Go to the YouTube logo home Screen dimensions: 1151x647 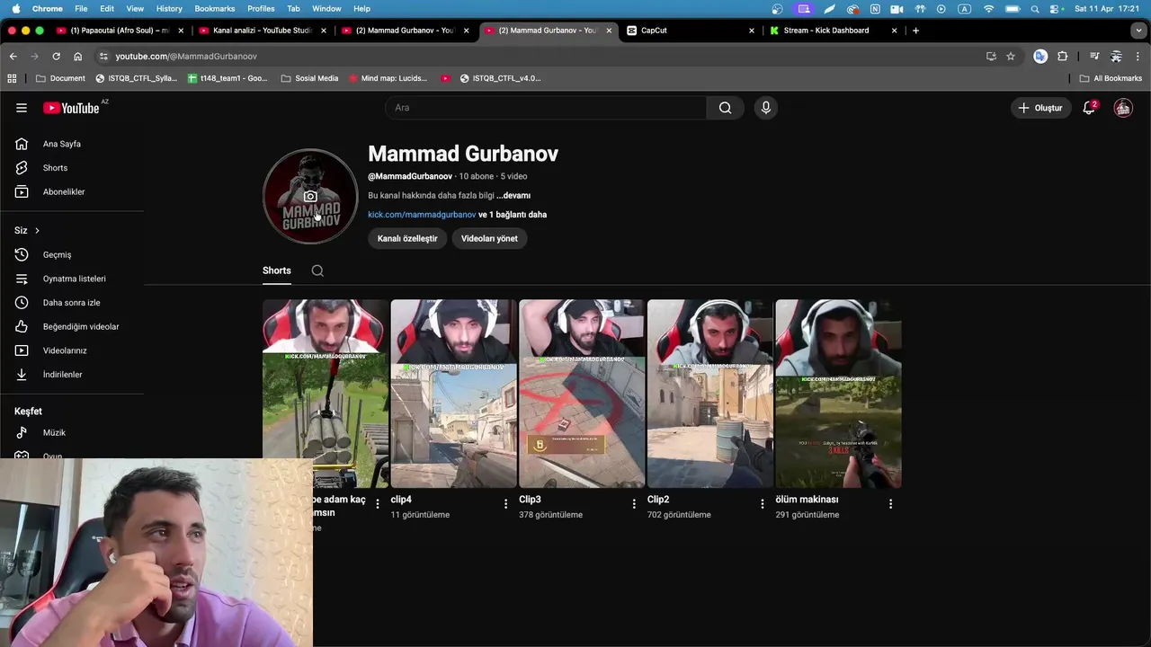tap(71, 108)
